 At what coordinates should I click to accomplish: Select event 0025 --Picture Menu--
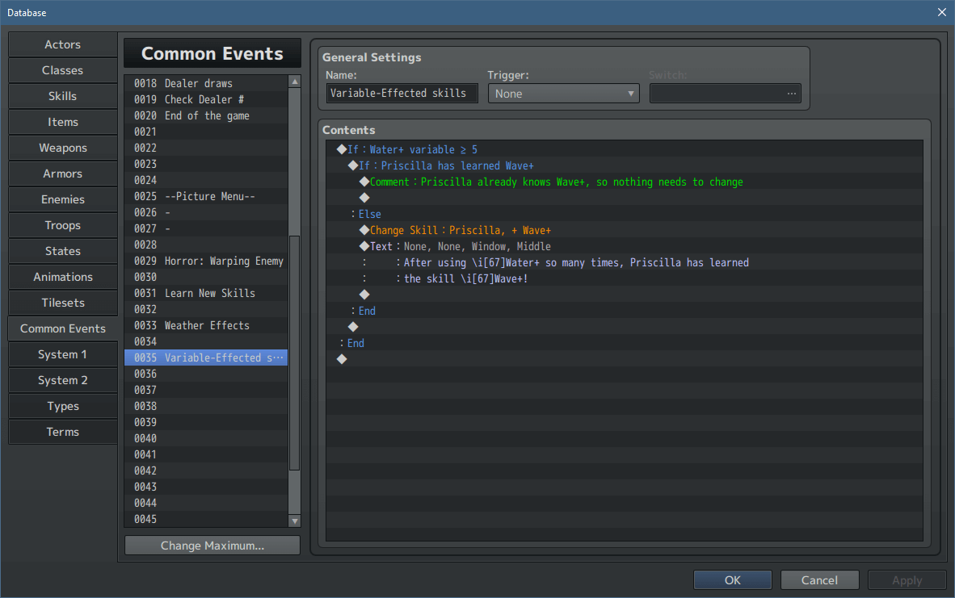[206, 196]
